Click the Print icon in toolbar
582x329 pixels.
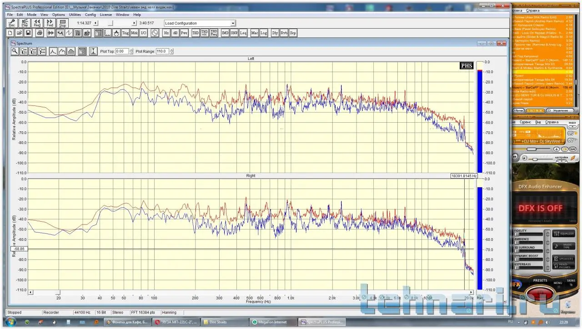tap(40, 33)
